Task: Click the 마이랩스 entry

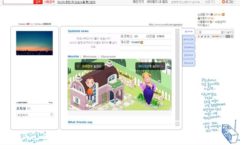Action: point(203,25)
